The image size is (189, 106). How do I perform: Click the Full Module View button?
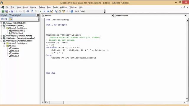point(45,102)
